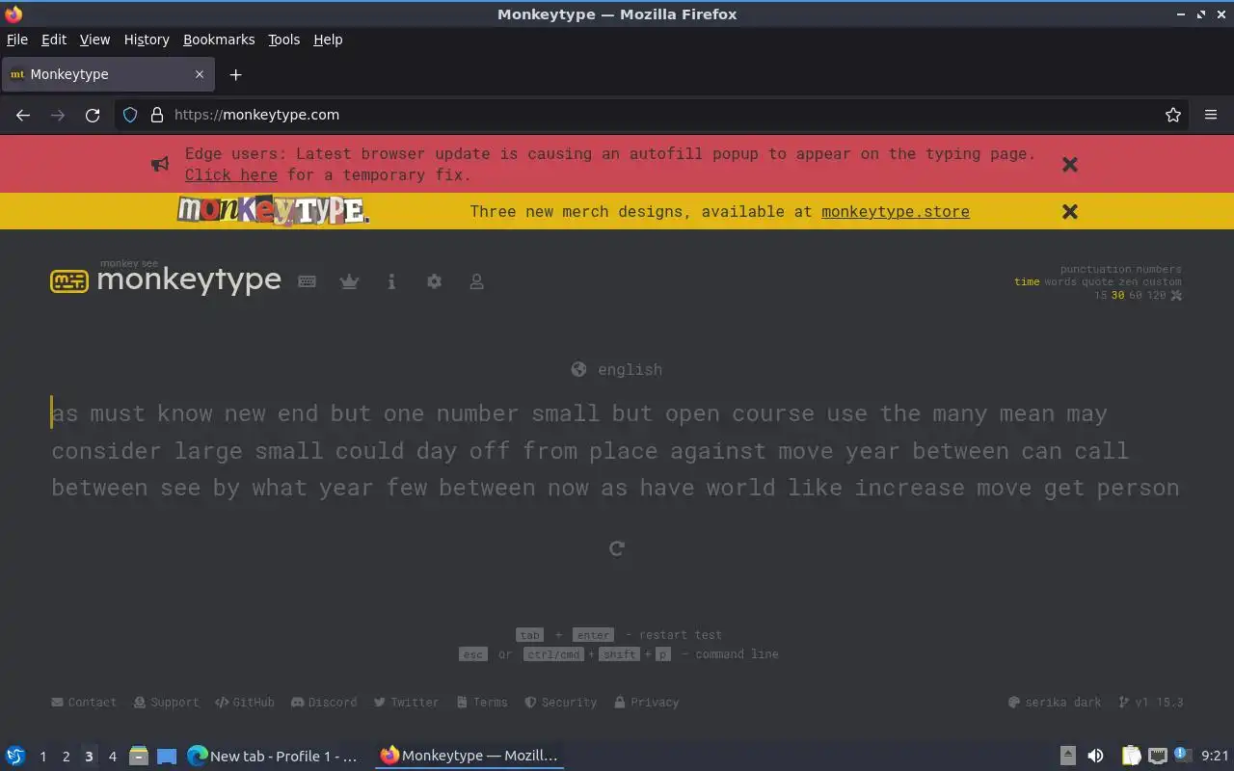This screenshot has width=1234, height=771.
Task: Open the Twitter footer link
Action: point(406,703)
